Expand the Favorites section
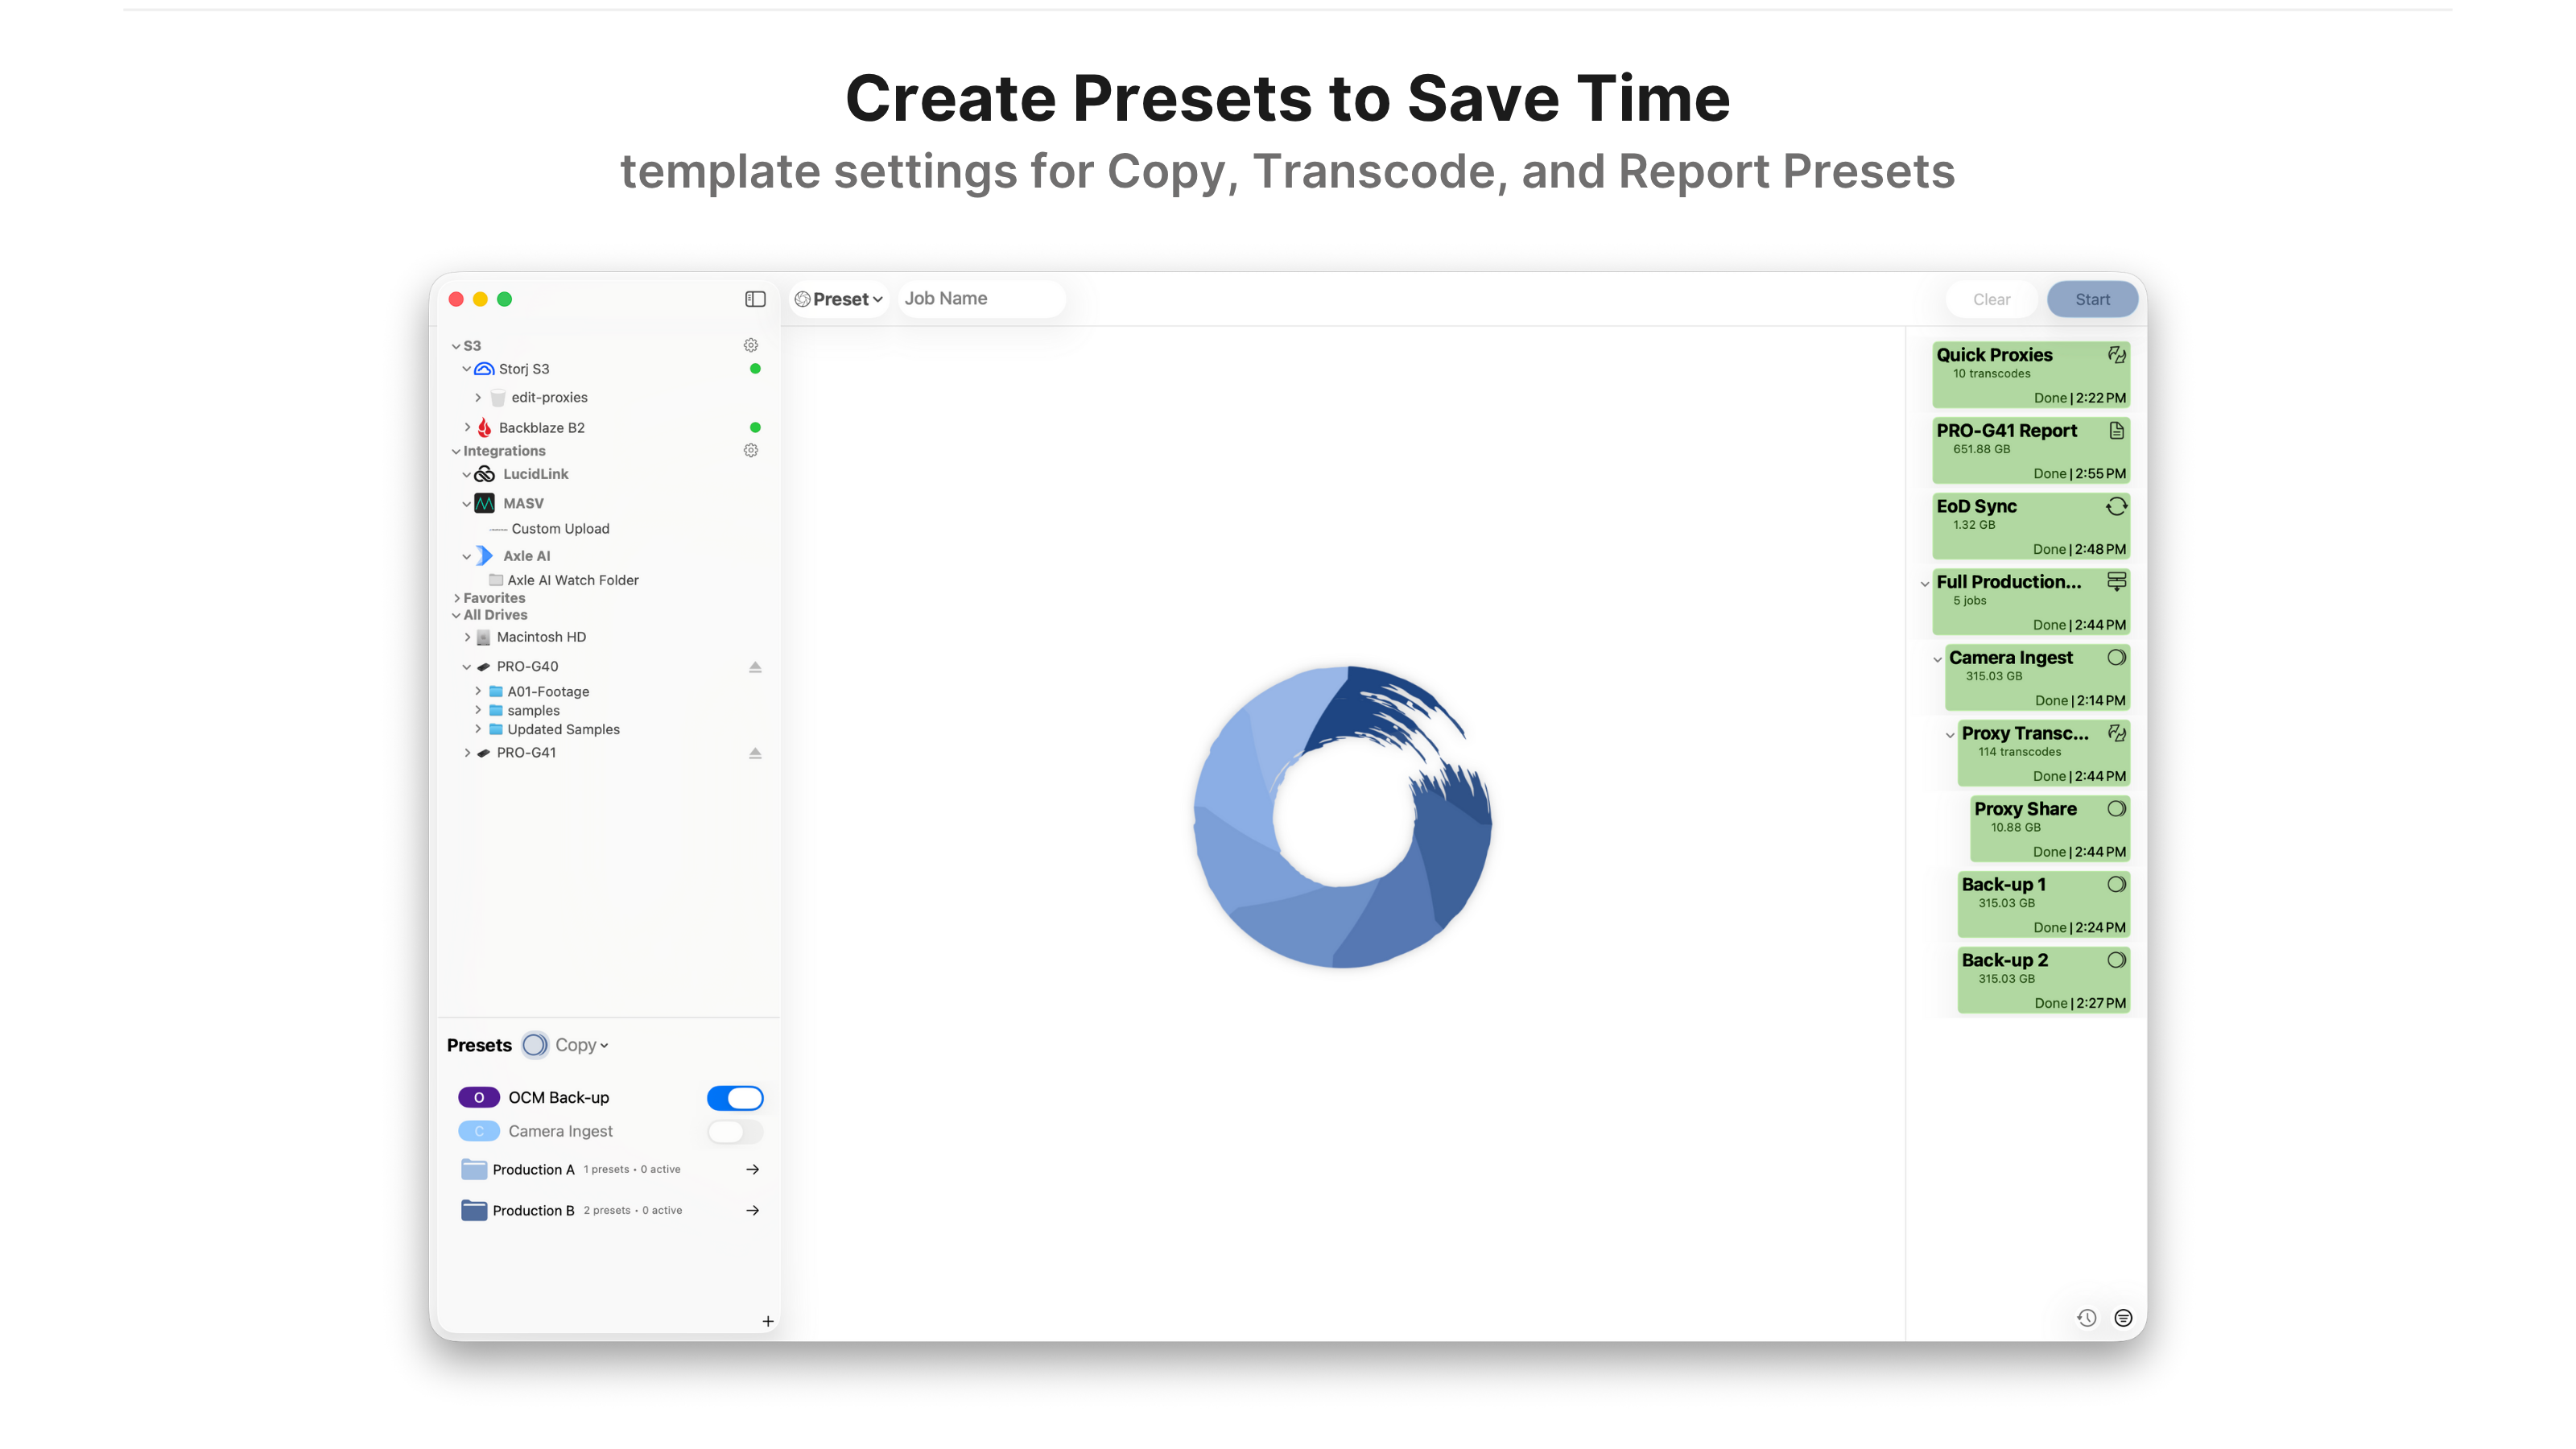The width and height of the screenshot is (2576, 1449). [x=457, y=598]
